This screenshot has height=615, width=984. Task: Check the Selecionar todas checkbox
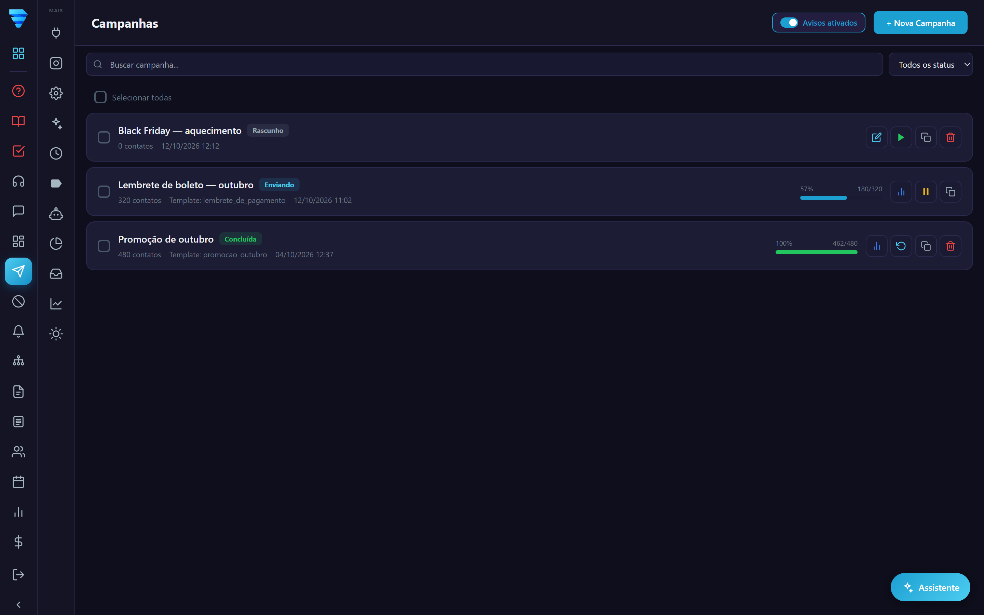coord(100,97)
